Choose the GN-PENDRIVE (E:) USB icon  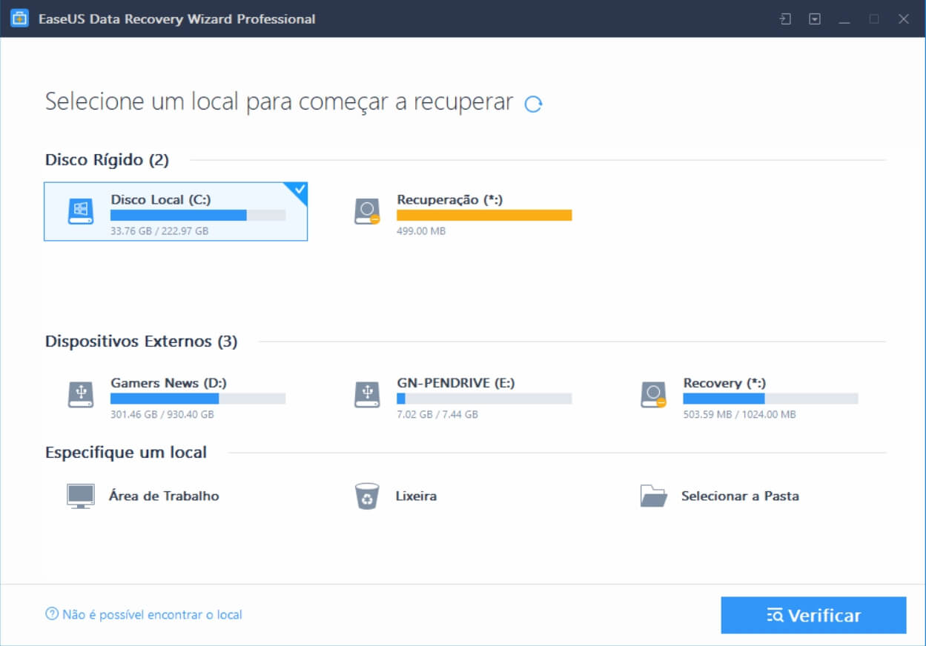point(367,394)
